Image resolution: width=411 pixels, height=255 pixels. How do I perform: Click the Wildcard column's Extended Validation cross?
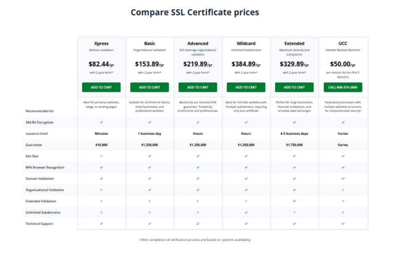pos(246,201)
